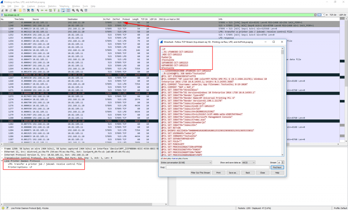Go to a specific packet icon
The image size is (348, 210).
click(x=50, y=10)
